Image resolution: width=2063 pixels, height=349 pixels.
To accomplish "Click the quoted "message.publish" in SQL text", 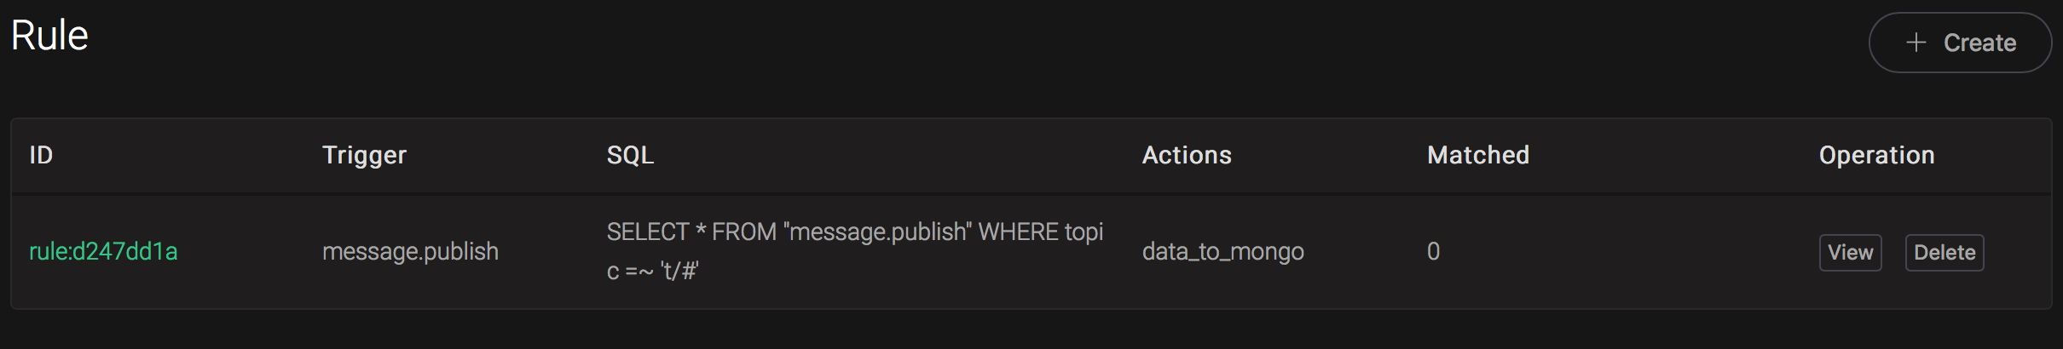I will (877, 232).
